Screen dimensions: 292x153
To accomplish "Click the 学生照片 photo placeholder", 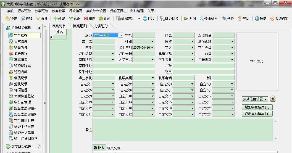I will 257,62.
